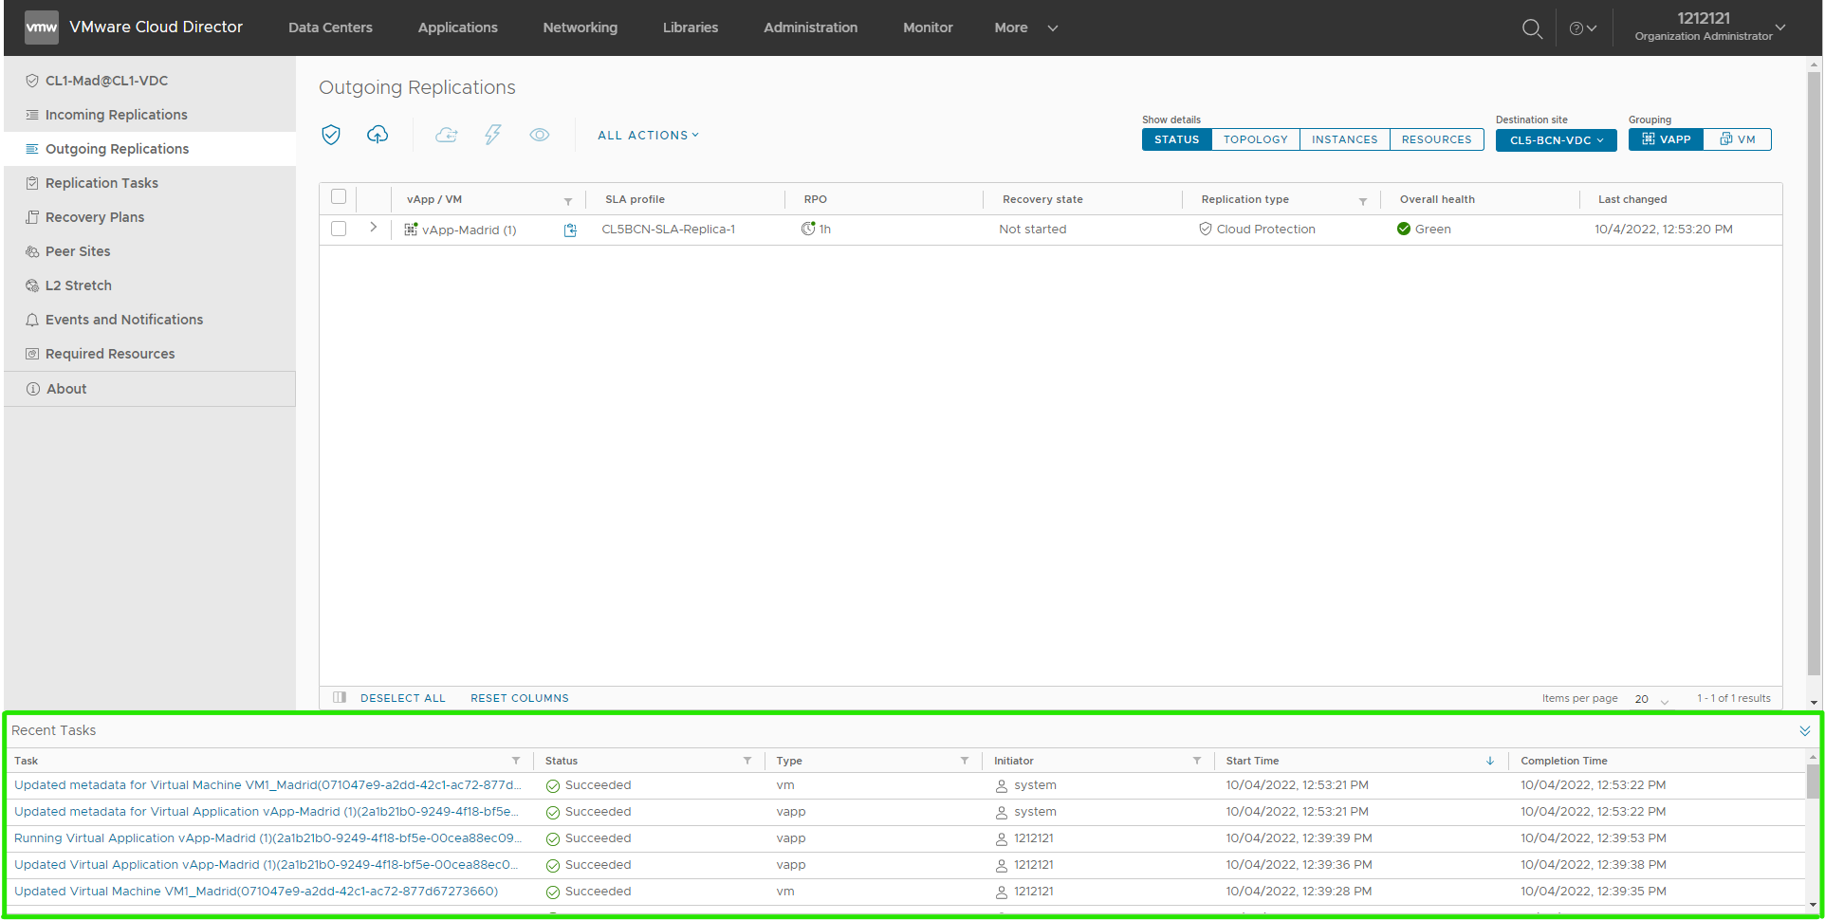Show RESOURCES details view
Viewport: 1825px width, 920px height.
(x=1437, y=139)
